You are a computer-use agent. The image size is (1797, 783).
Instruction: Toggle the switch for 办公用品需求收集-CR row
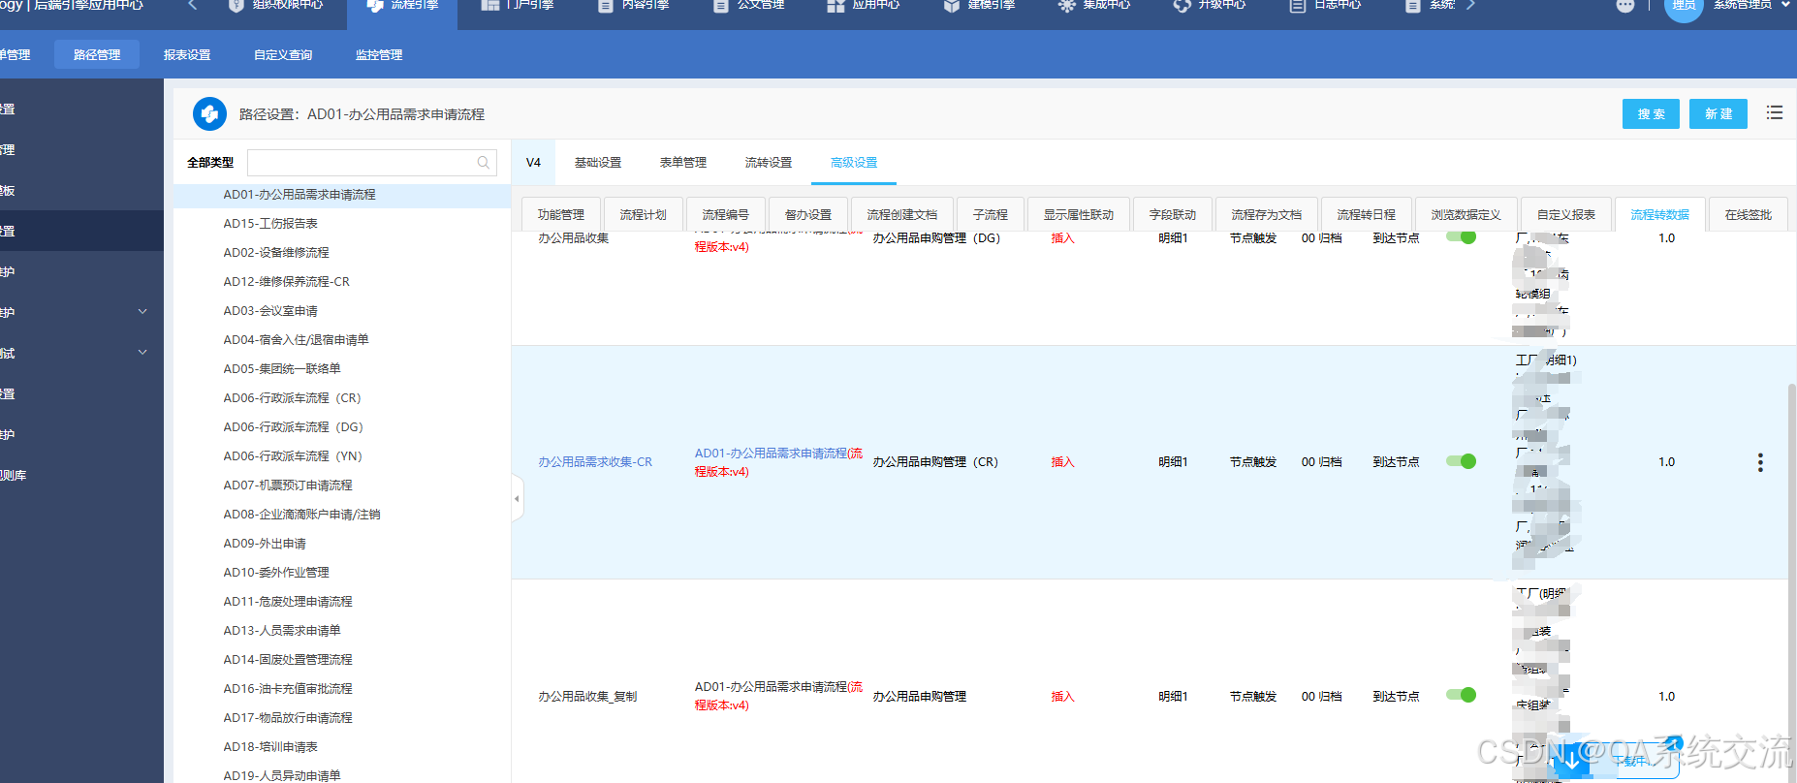1461,461
